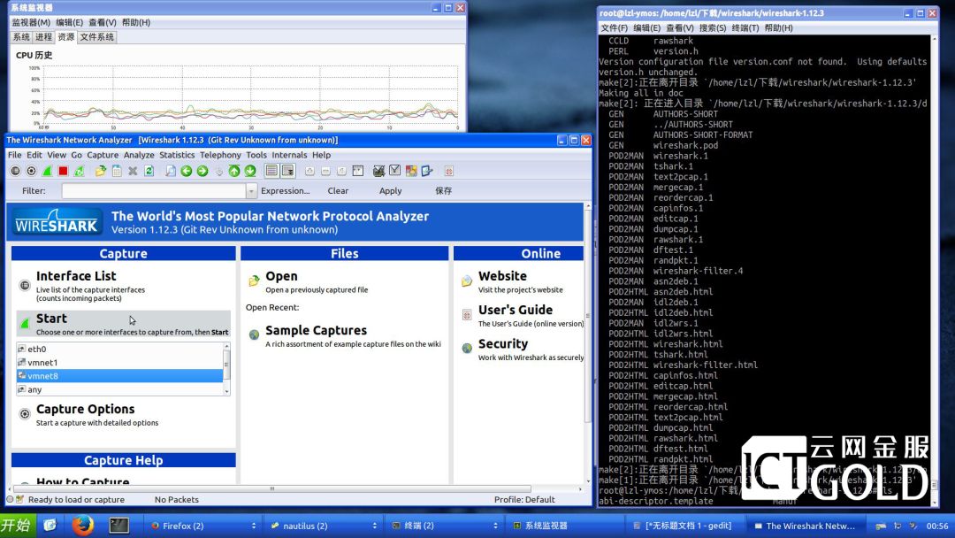Launch Firefox from taskbar icon

(82, 526)
